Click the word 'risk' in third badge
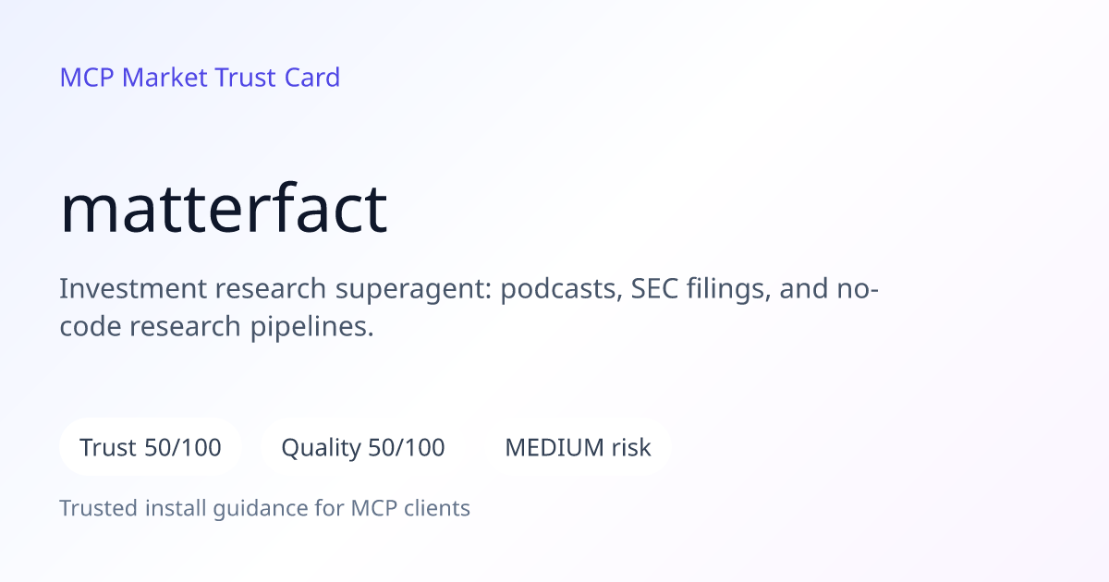 pyautogui.click(x=631, y=448)
